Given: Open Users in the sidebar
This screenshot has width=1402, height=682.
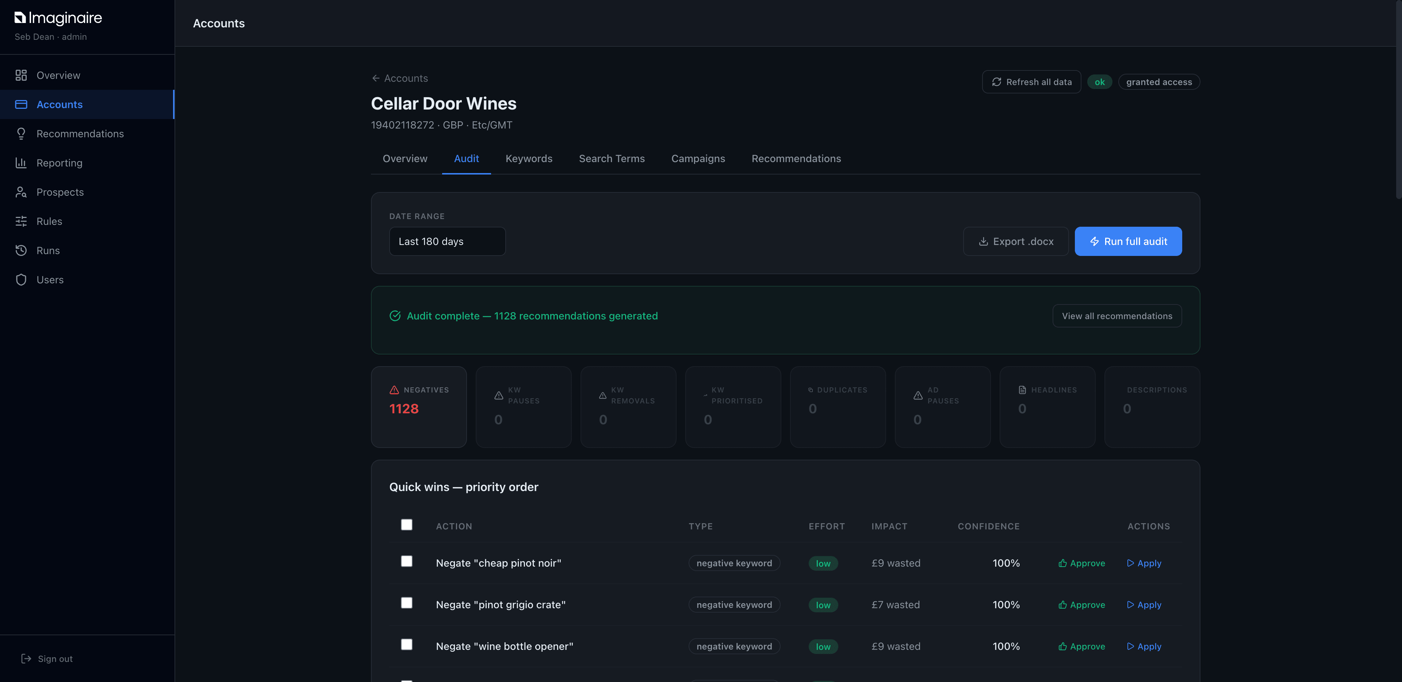Looking at the screenshot, I should pos(87,280).
